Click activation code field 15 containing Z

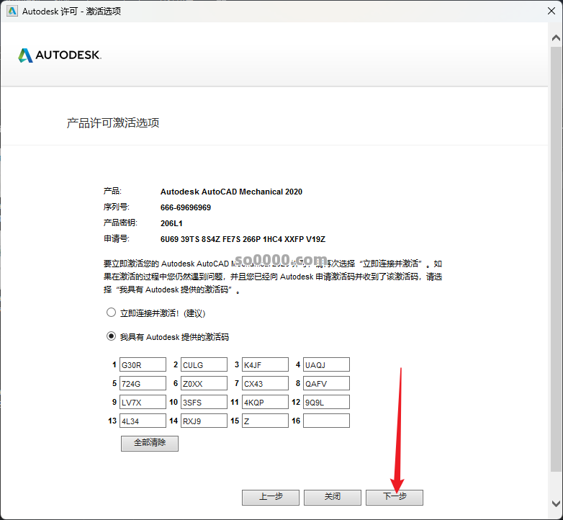(x=265, y=421)
